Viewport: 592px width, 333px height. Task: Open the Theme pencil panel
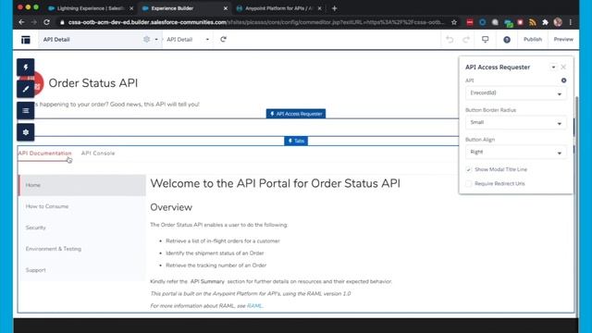pos(26,89)
